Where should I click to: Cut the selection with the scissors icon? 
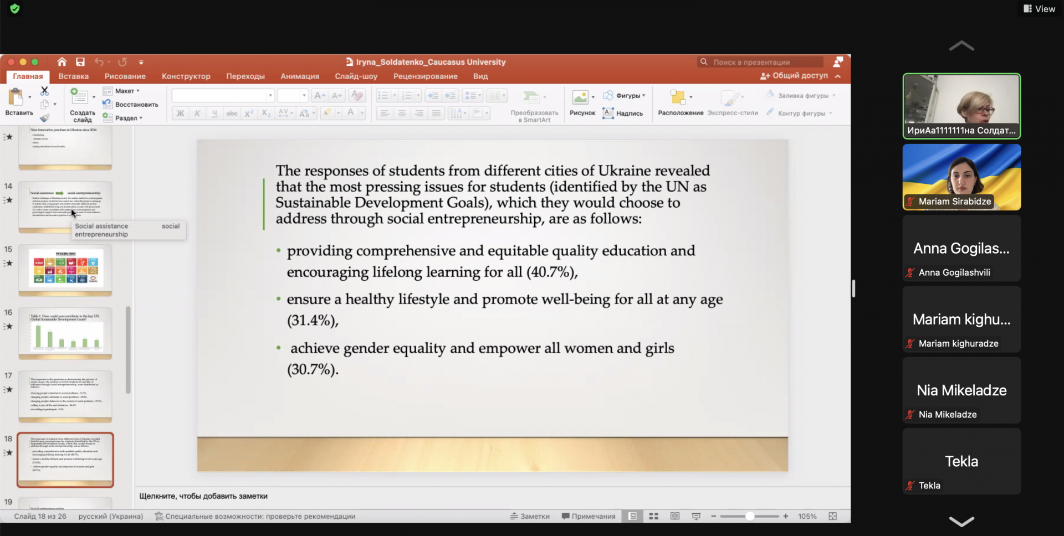pyautogui.click(x=45, y=91)
